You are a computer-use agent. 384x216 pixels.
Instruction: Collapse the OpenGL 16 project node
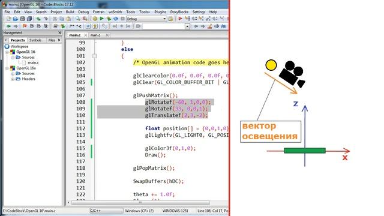[7, 52]
